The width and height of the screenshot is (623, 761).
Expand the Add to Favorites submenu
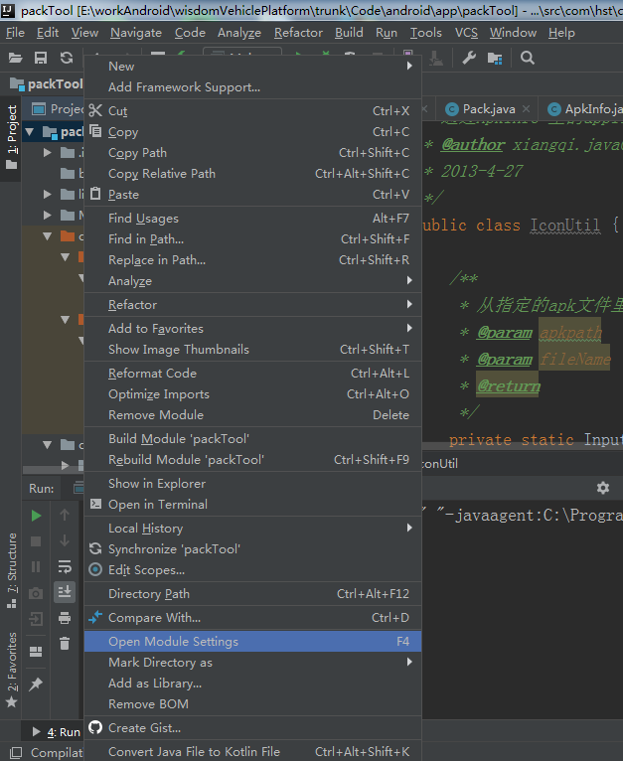[252, 329]
